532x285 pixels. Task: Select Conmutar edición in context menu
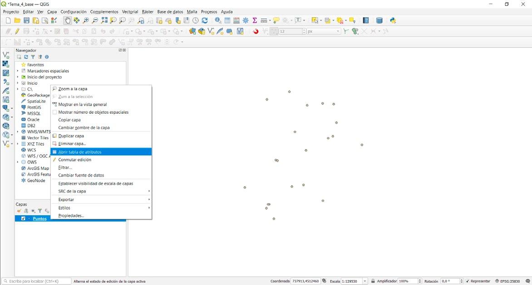pos(101,160)
